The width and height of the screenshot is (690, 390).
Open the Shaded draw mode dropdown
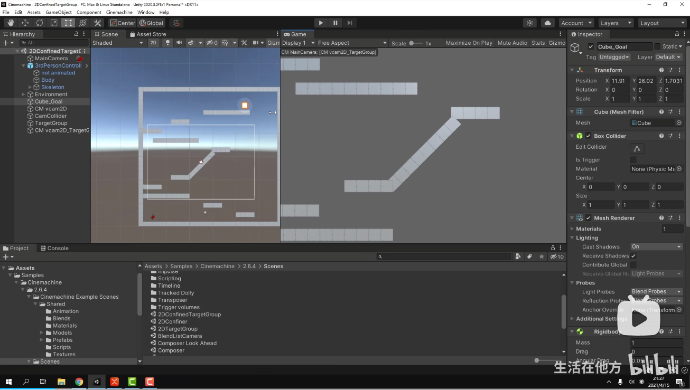point(118,43)
